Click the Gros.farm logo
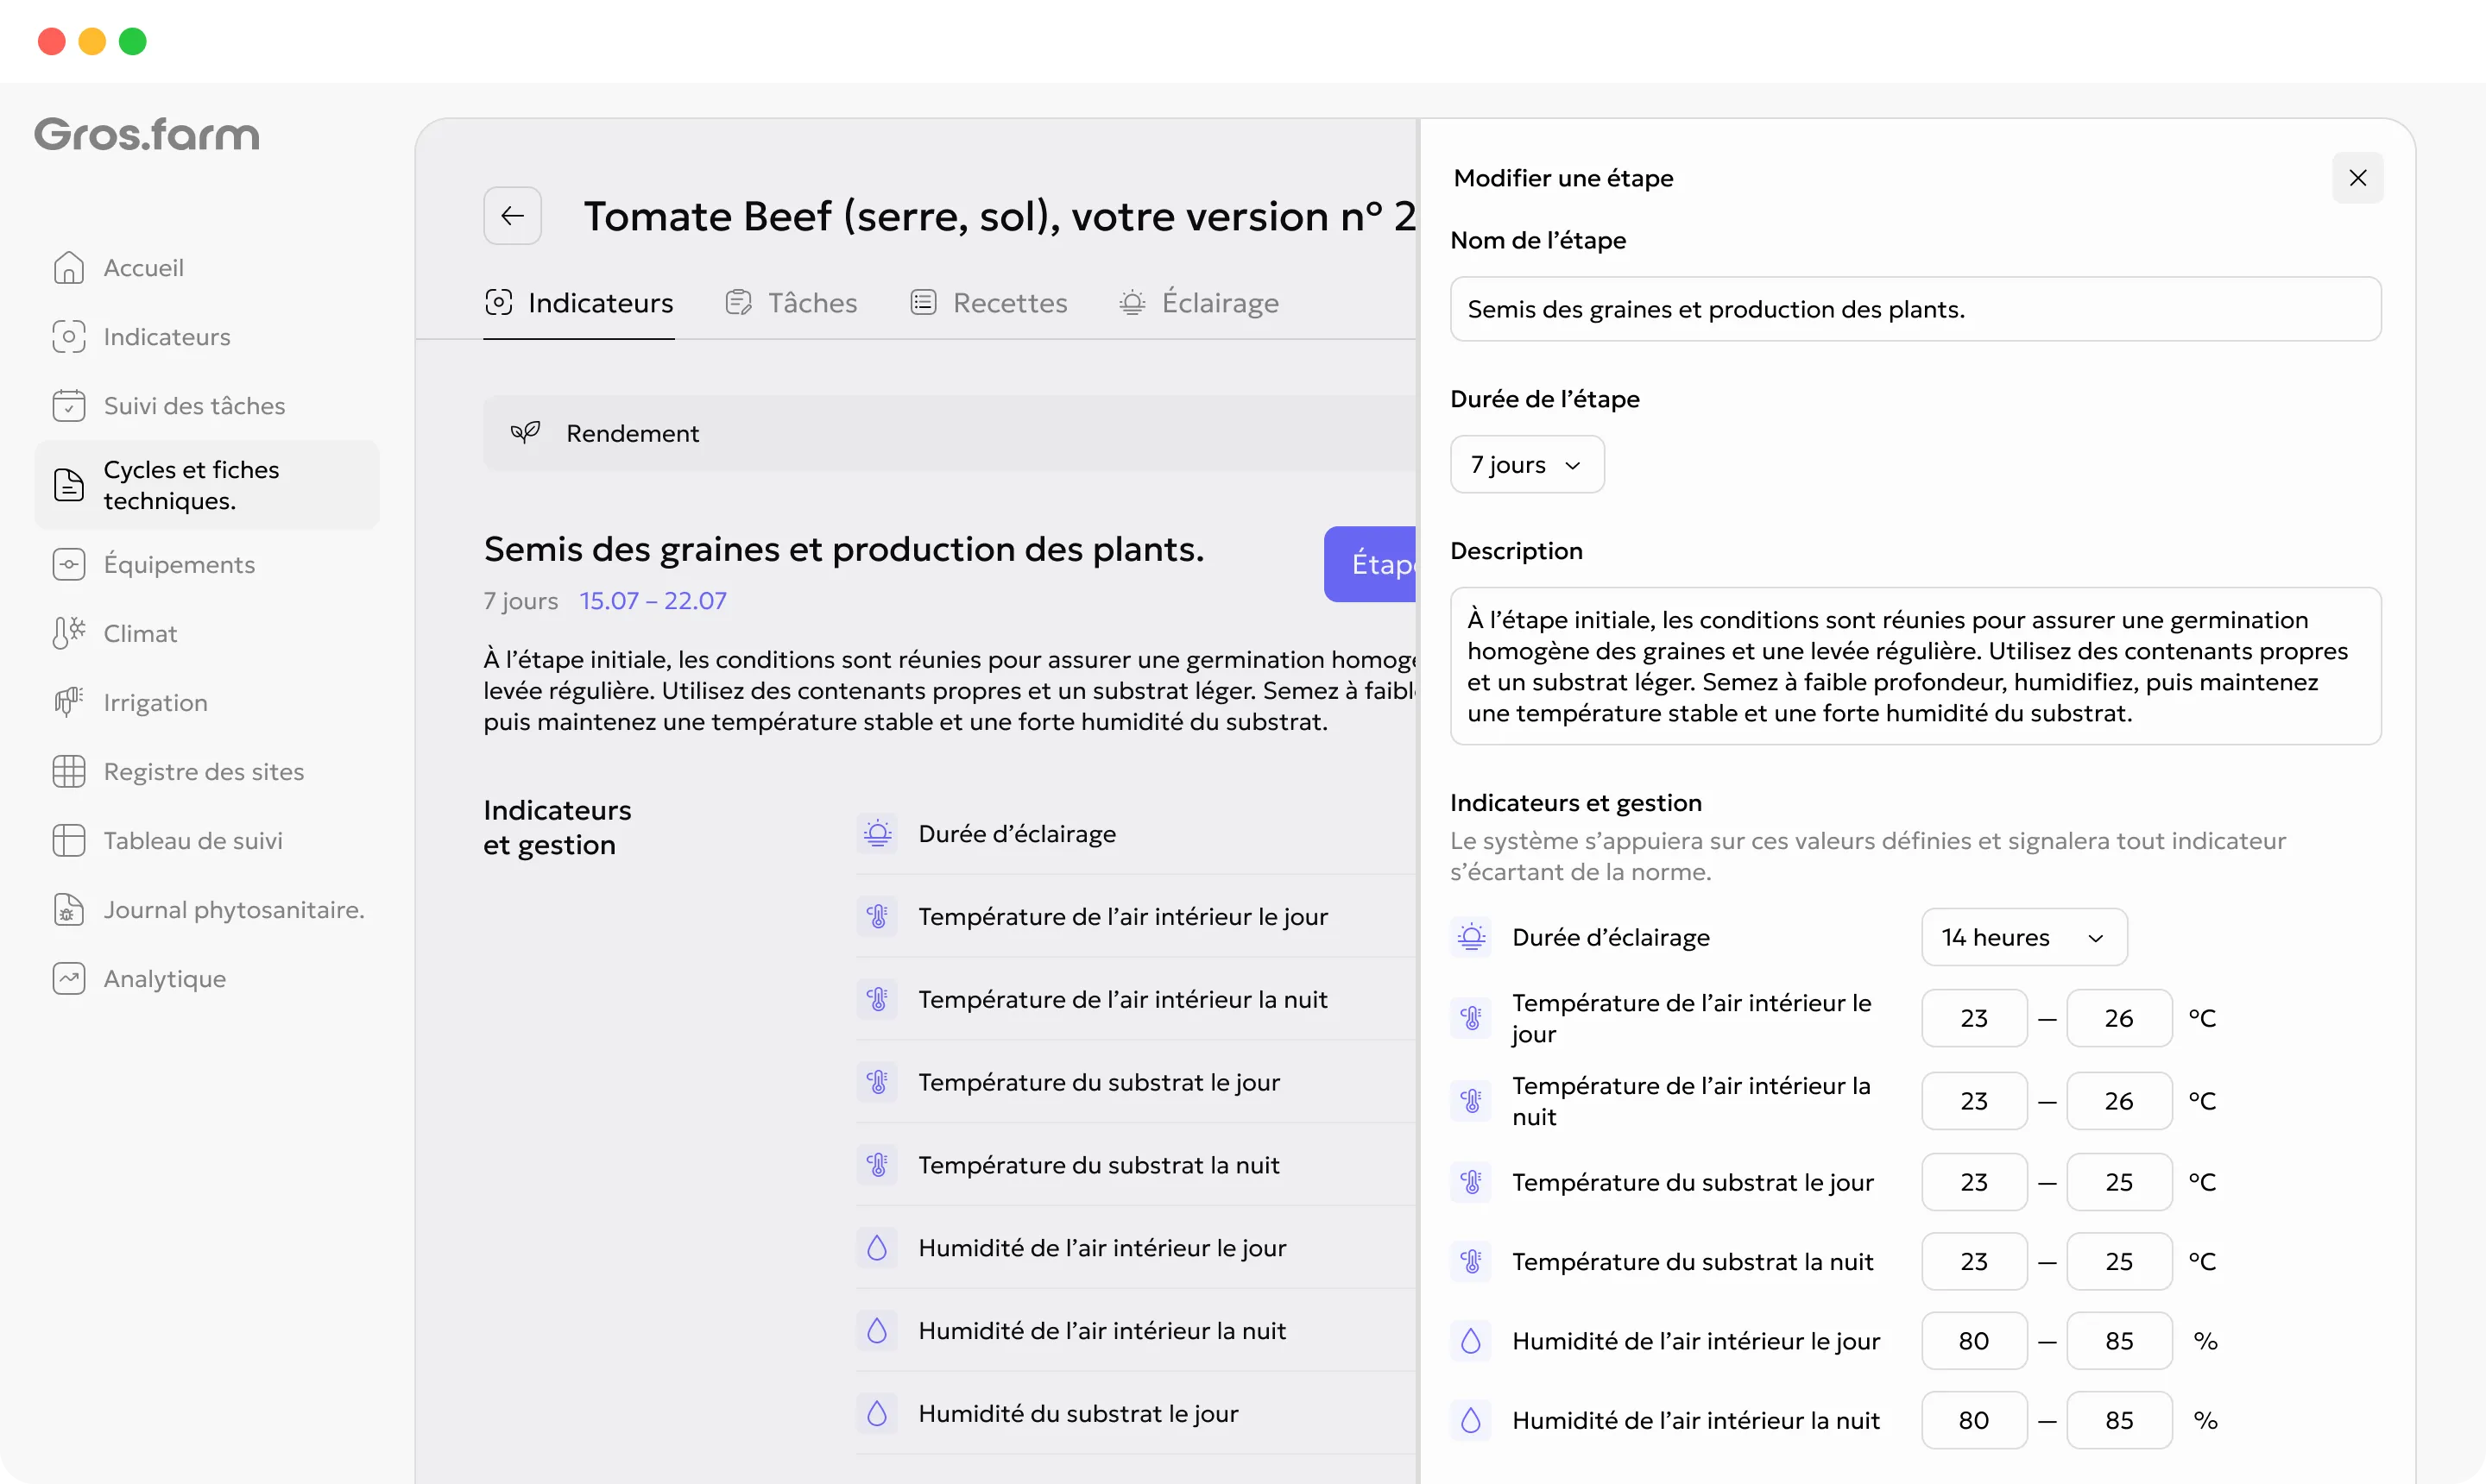Viewport: 2486px width, 1484px height. [x=147, y=135]
